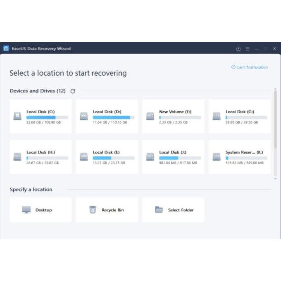Click the Select Folder icon
281x281 pixels.
click(159, 210)
